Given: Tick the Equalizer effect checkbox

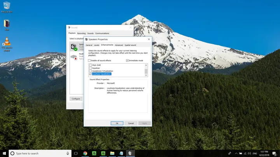Looking at the screenshot, I should point(91,68).
